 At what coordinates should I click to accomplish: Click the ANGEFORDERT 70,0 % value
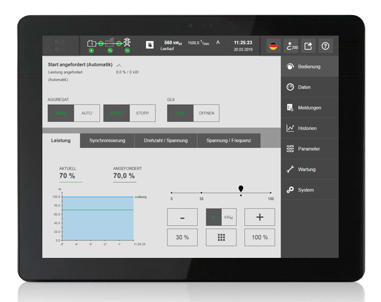[124, 176]
